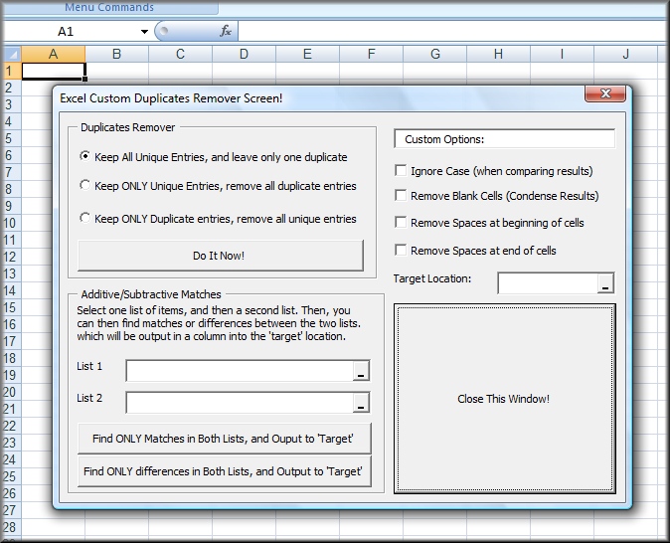Viewport: 670px width, 543px height.
Task: Click the dialog title Excel Custom Duplicates Remover Screen!
Action: (x=171, y=98)
